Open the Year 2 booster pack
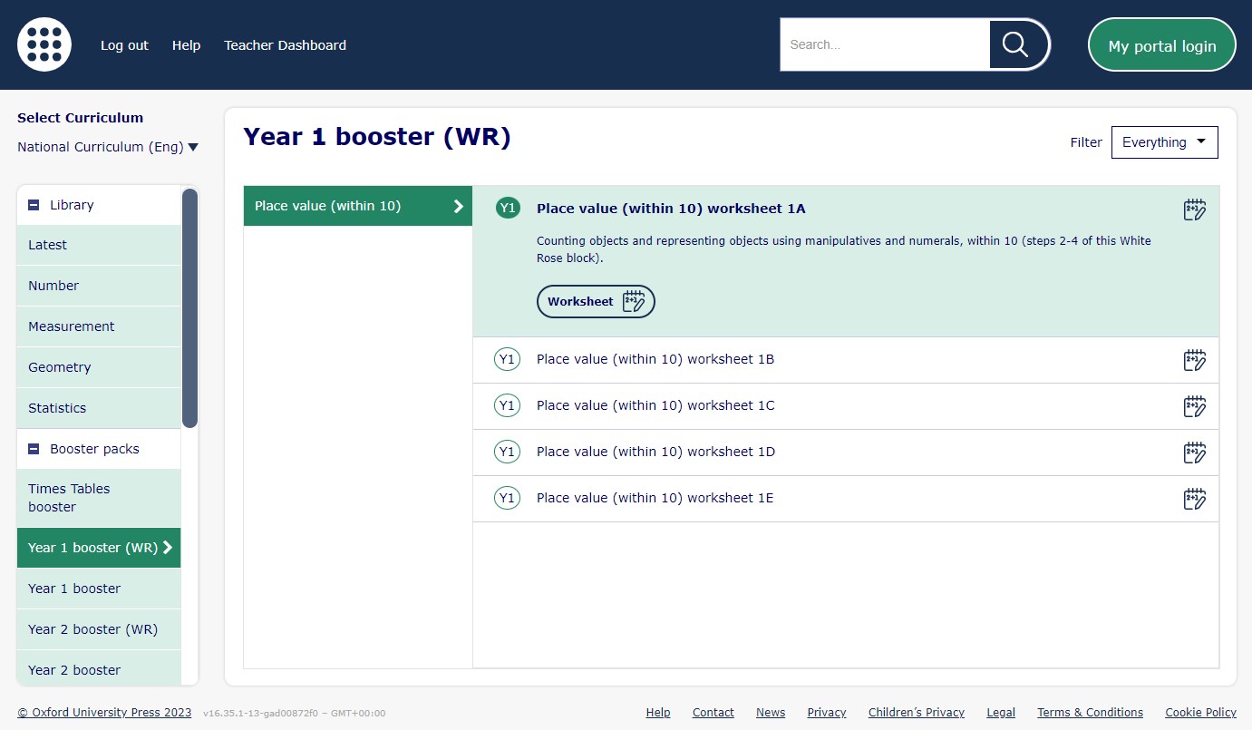1252x730 pixels. tap(99, 670)
